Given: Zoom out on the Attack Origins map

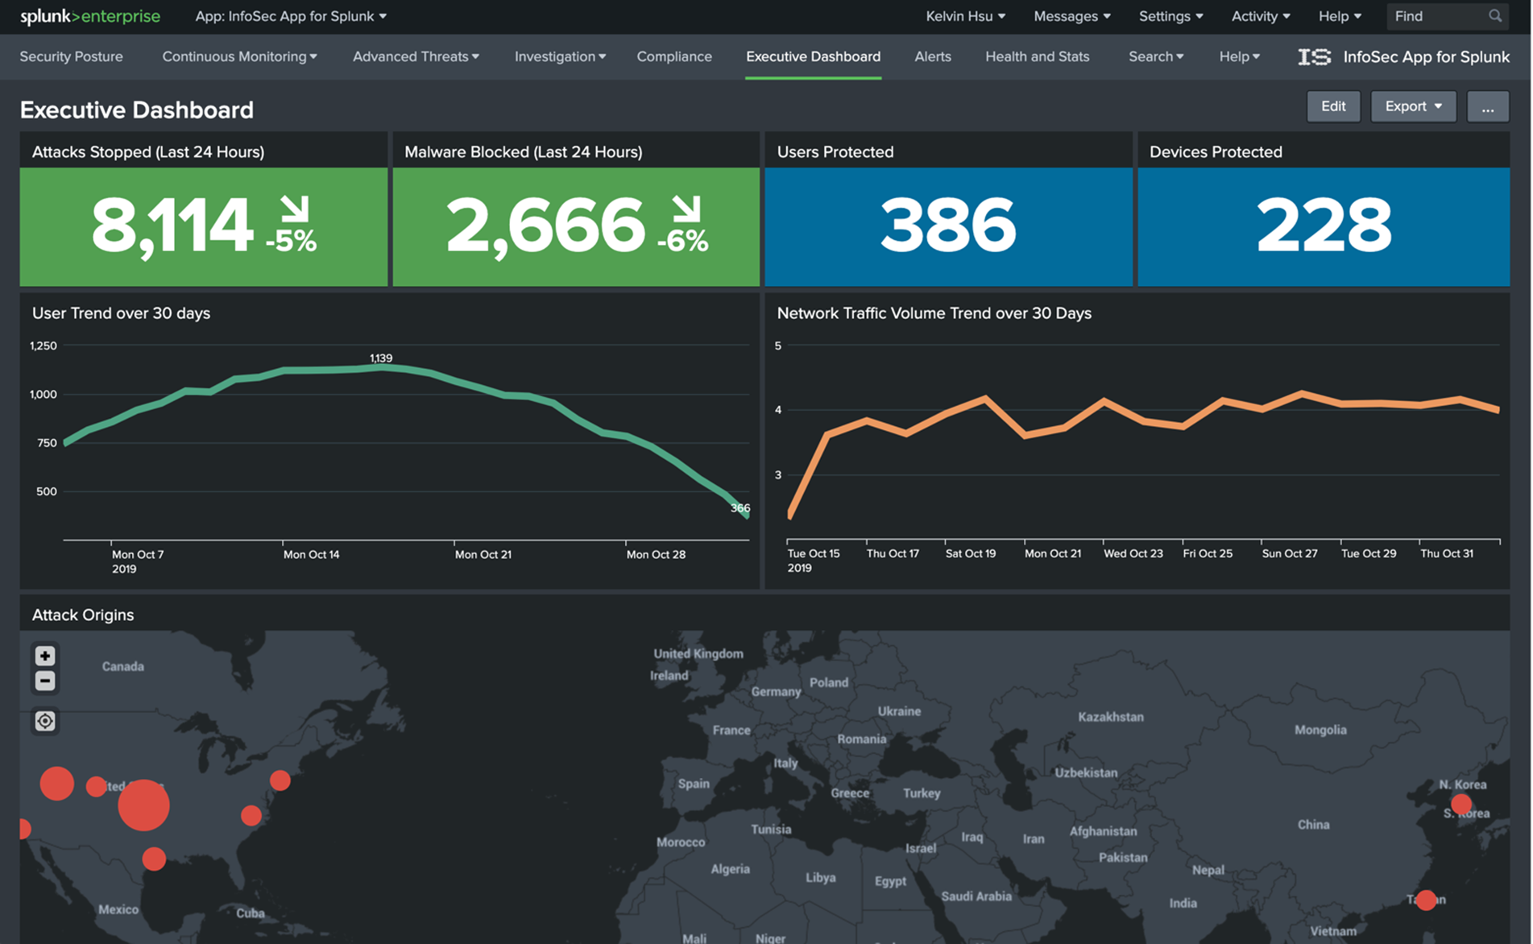Looking at the screenshot, I should point(45,681).
